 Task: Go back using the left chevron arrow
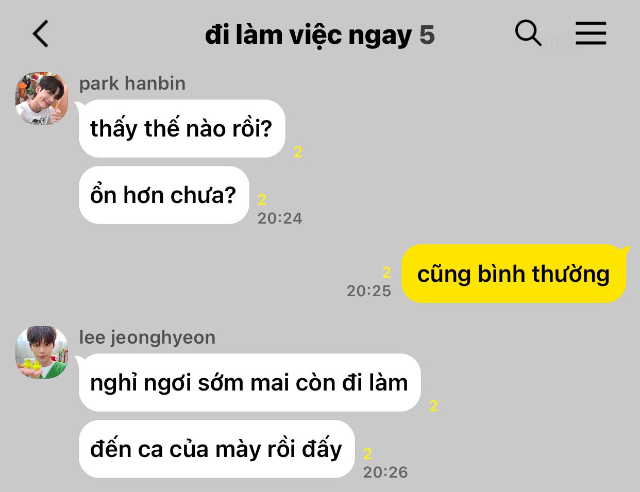[41, 34]
